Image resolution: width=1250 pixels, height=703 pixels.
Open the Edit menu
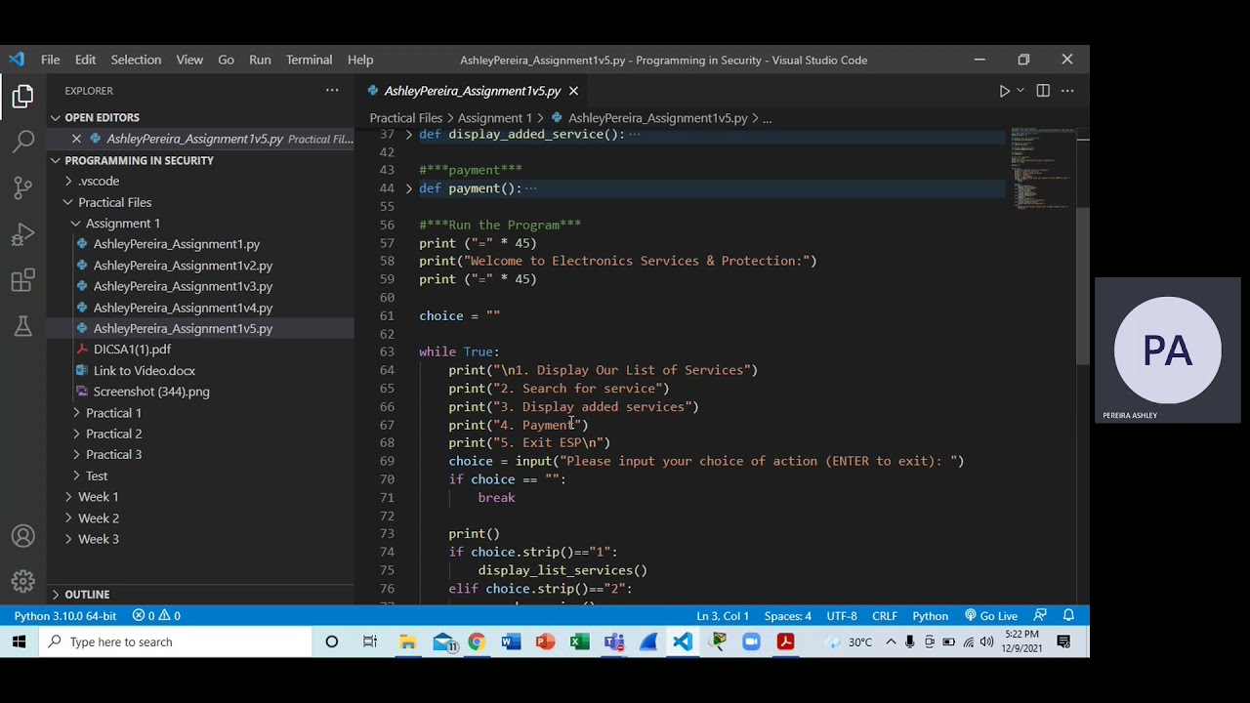click(x=85, y=60)
